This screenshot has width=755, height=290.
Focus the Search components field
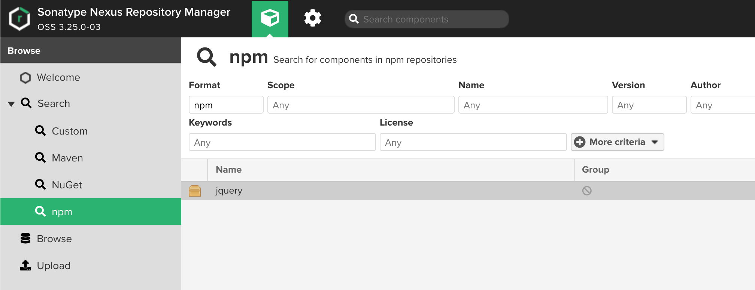(427, 19)
